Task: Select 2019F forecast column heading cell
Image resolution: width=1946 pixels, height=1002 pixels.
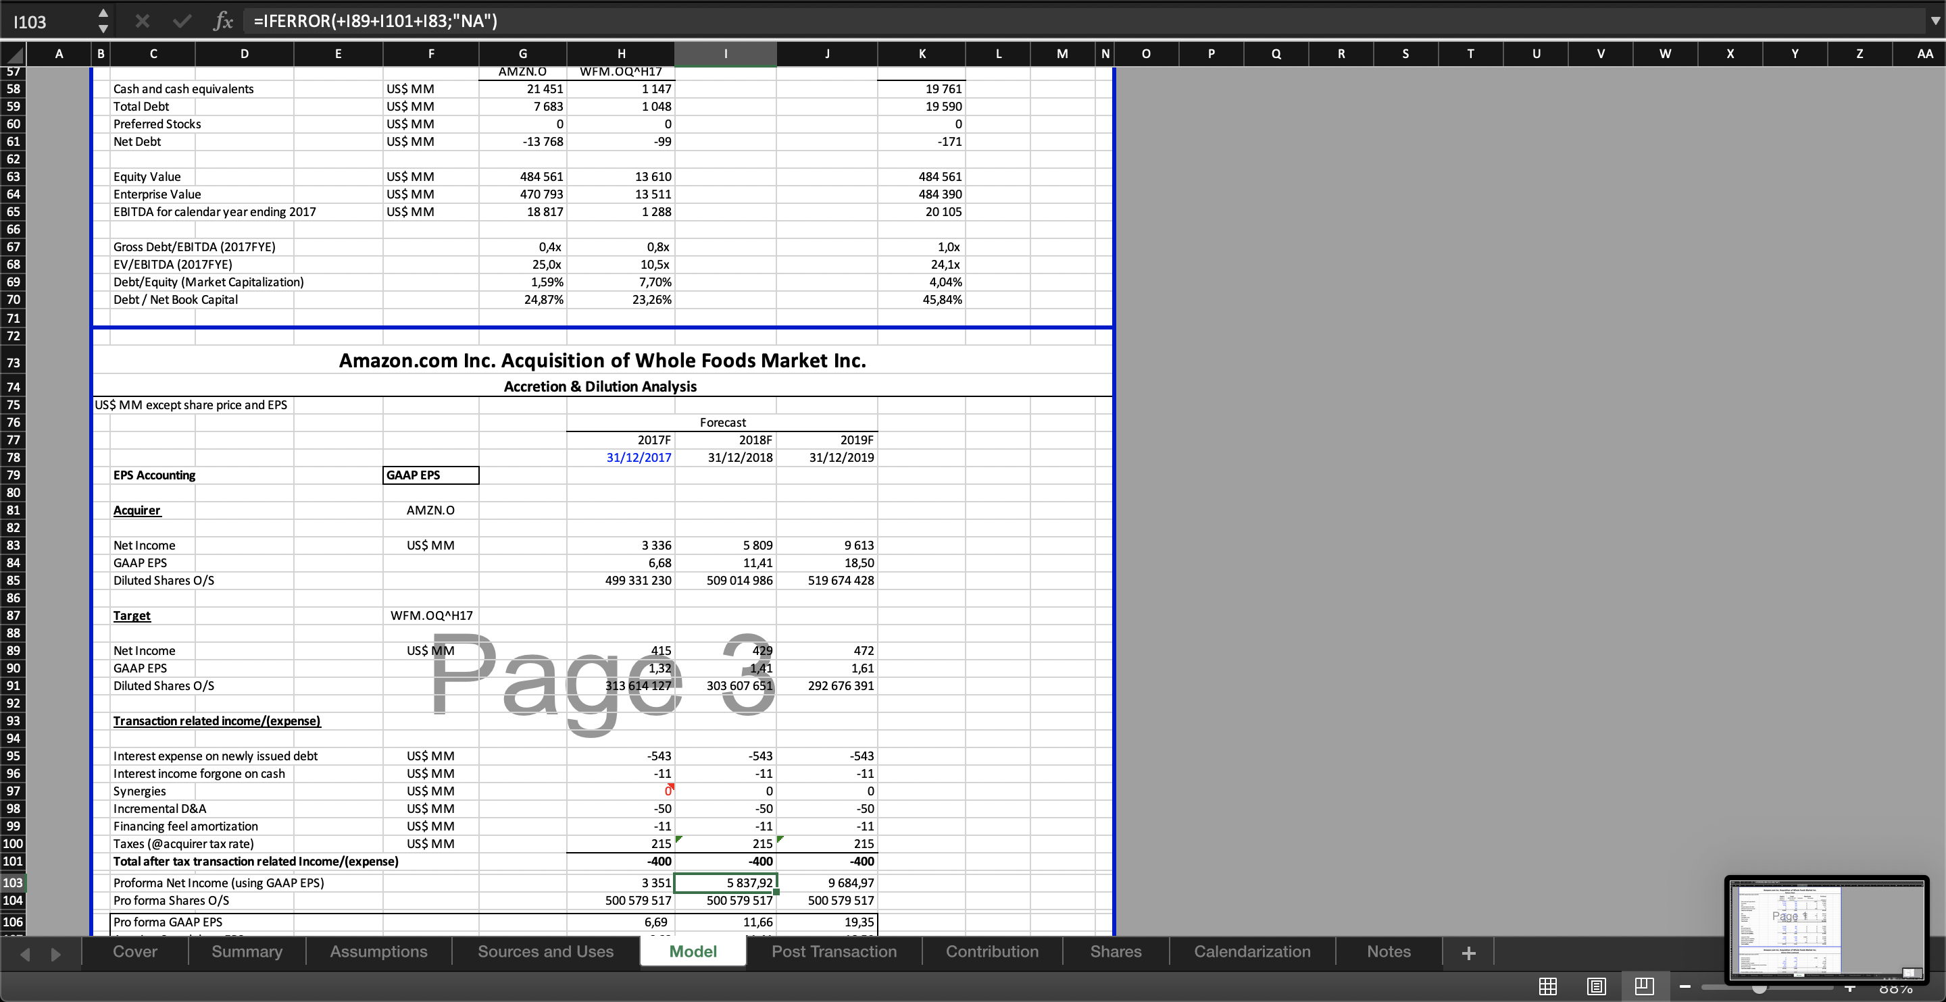Action: 827,440
